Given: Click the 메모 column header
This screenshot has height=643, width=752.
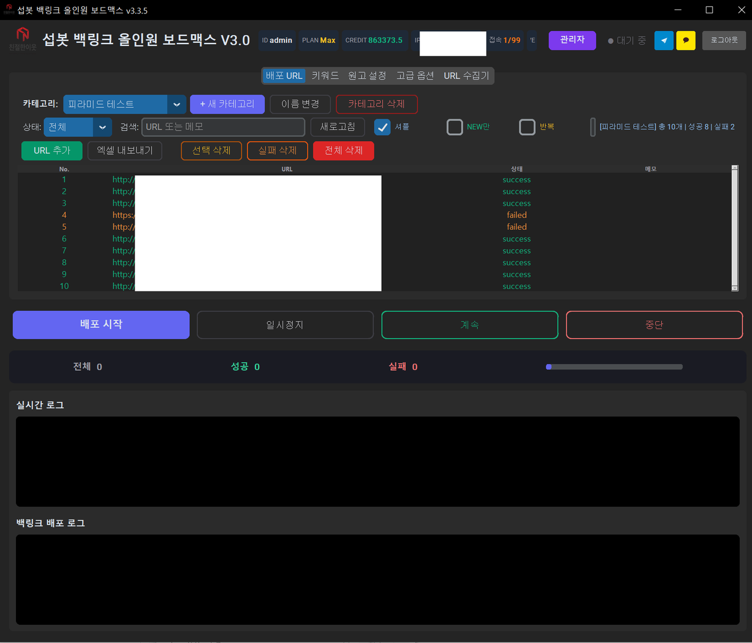Looking at the screenshot, I should pyautogui.click(x=650, y=169).
